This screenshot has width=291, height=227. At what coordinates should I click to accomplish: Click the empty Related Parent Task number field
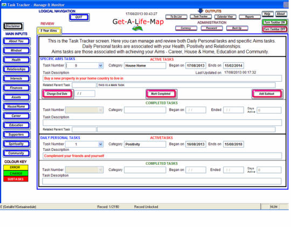[x=84, y=85]
